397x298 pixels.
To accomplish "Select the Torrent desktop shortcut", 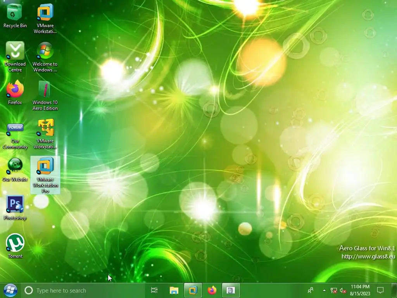I will point(15,246).
